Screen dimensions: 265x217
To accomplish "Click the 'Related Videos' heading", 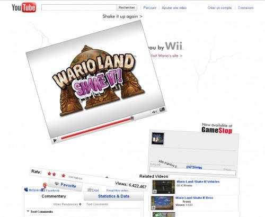I will pyautogui.click(x=154, y=176).
